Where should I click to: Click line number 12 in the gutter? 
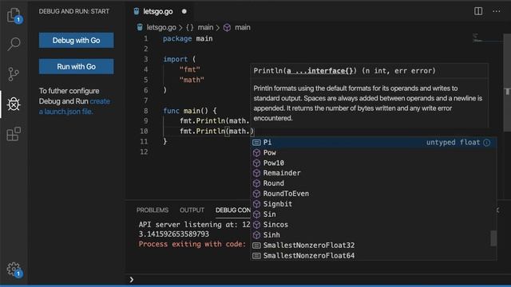pyautogui.click(x=144, y=152)
